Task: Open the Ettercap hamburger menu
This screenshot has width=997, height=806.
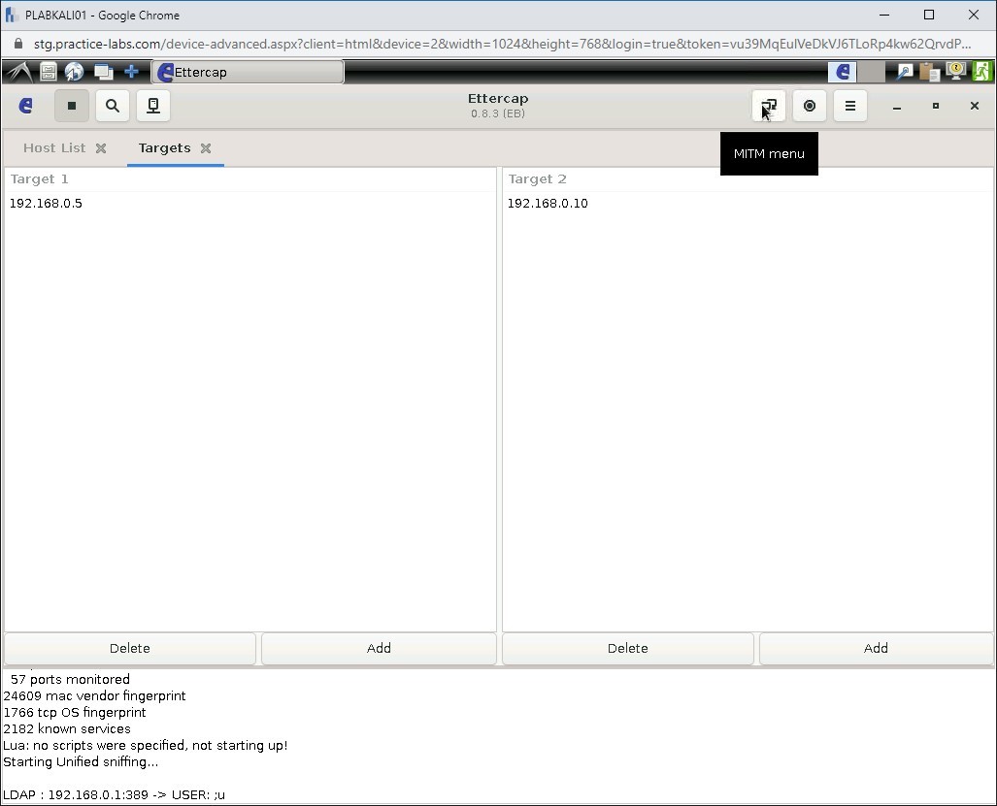Action: click(849, 106)
